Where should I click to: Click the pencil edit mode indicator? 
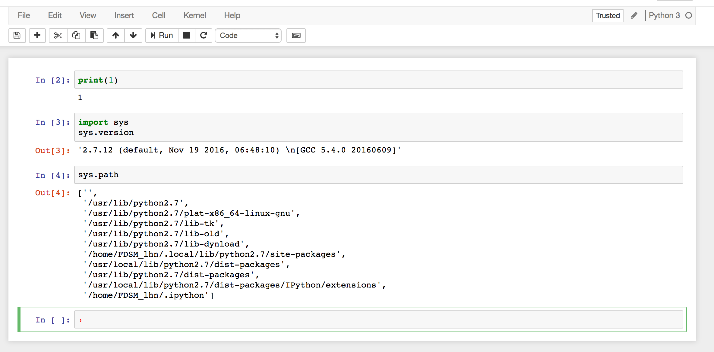(x=634, y=15)
